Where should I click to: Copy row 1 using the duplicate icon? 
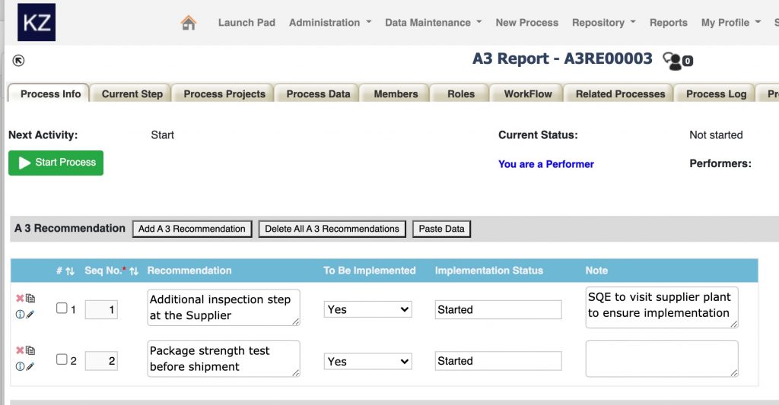(30, 299)
